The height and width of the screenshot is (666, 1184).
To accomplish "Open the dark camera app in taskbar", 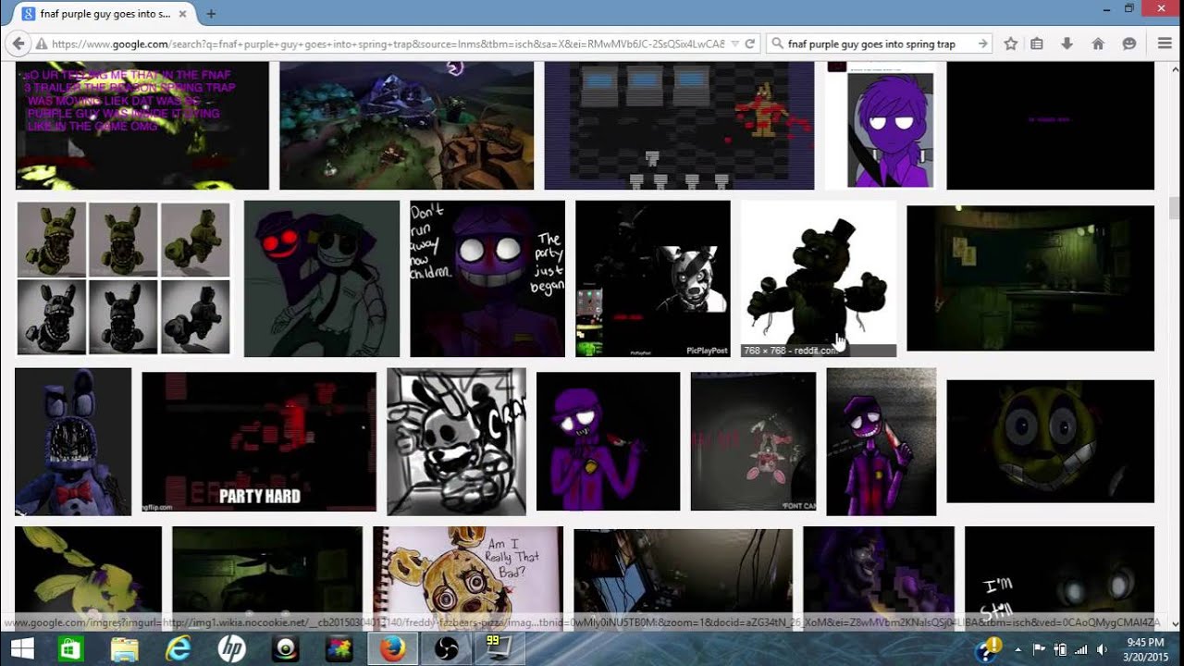I will (286, 649).
